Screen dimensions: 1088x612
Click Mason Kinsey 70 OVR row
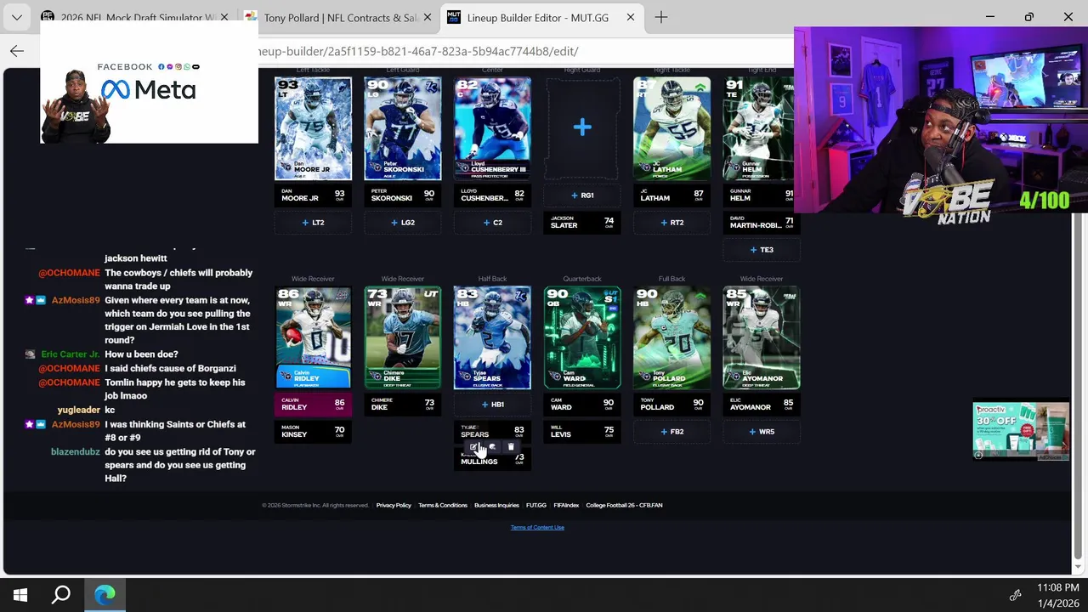313,432
